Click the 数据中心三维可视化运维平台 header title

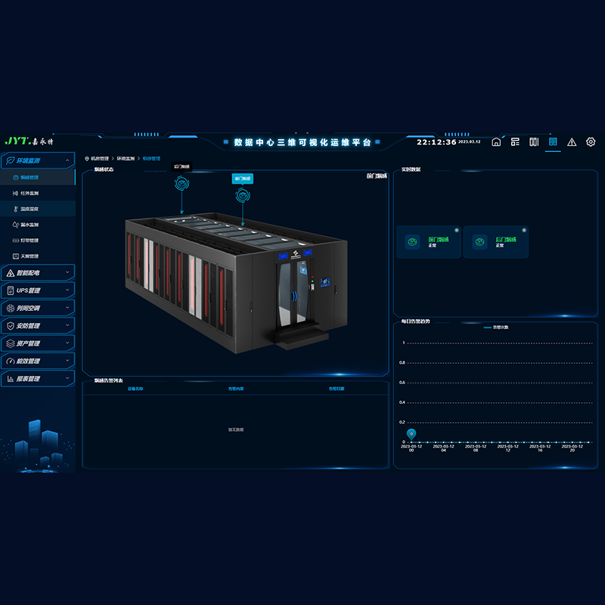(x=302, y=142)
